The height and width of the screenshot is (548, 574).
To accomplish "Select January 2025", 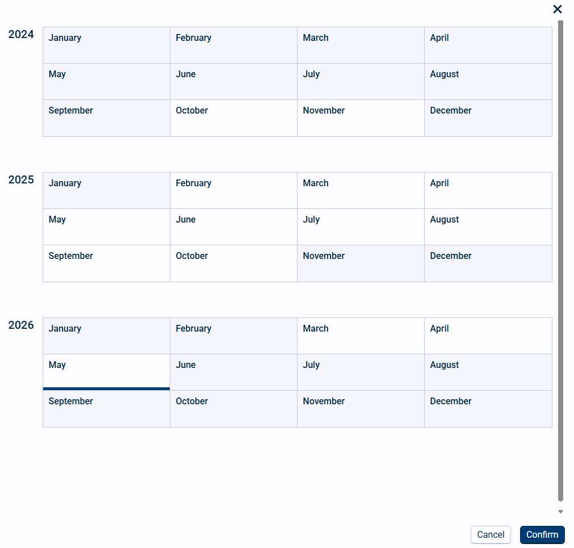I will click(x=107, y=190).
